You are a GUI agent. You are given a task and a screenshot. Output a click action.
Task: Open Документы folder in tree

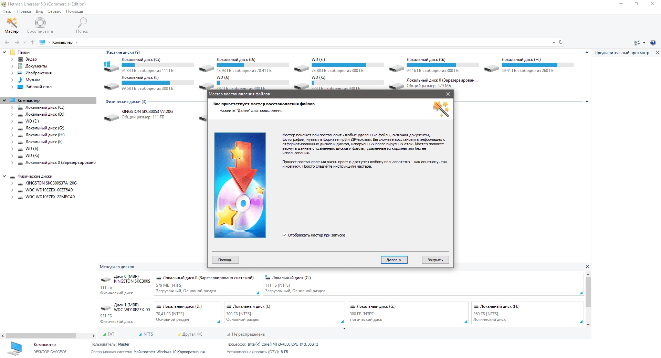tap(36, 66)
